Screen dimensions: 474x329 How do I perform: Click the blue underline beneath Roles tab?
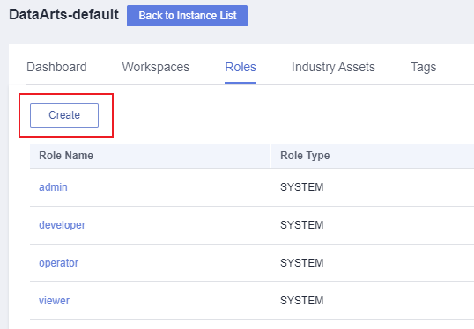(x=241, y=83)
